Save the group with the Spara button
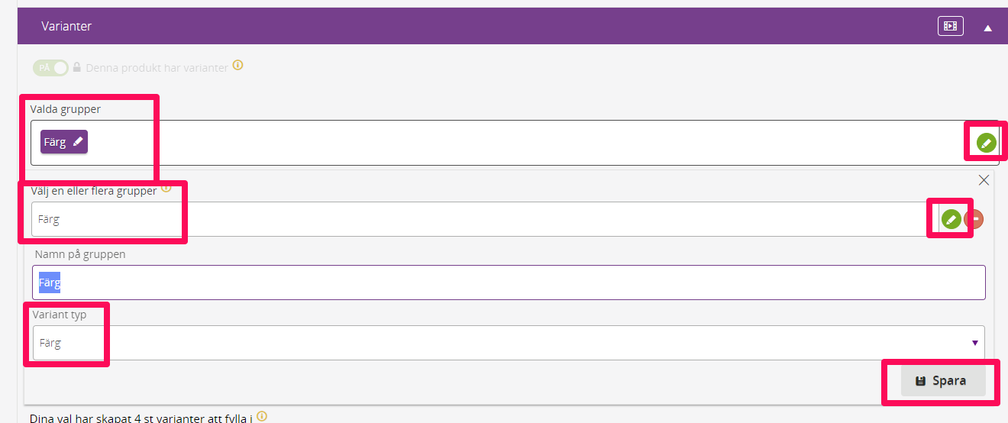This screenshot has height=423, width=1008. coord(943,381)
